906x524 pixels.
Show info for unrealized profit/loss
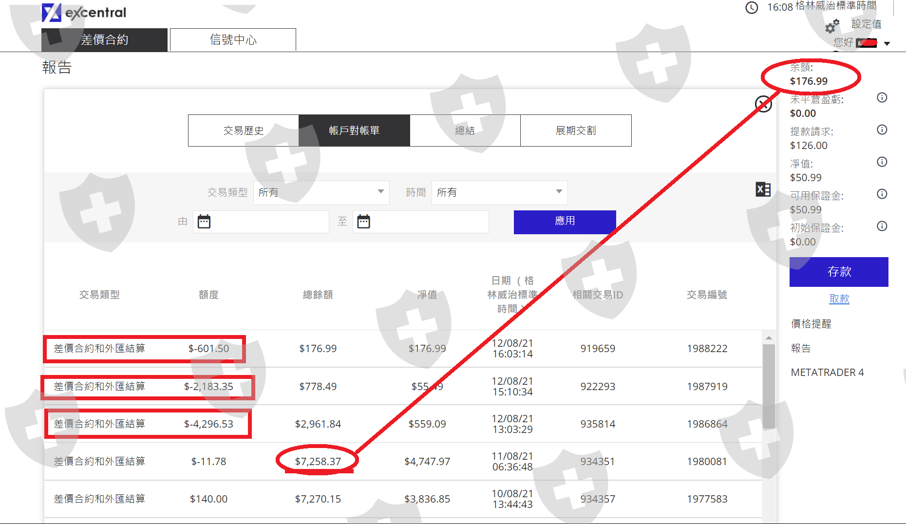[882, 97]
